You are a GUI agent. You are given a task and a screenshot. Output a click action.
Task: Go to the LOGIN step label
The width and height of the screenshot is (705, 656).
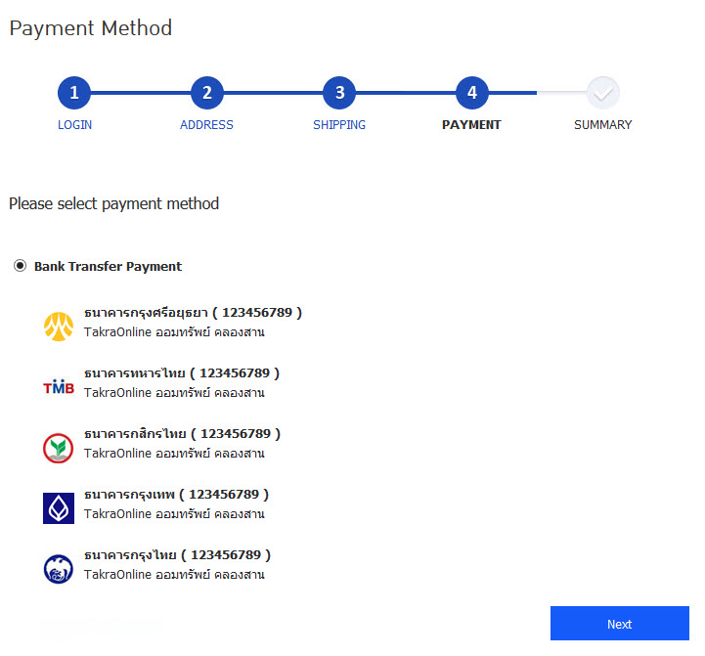74,125
